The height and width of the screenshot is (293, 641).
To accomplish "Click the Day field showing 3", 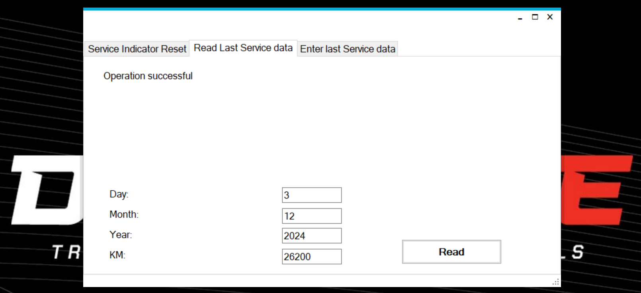I will click(311, 195).
